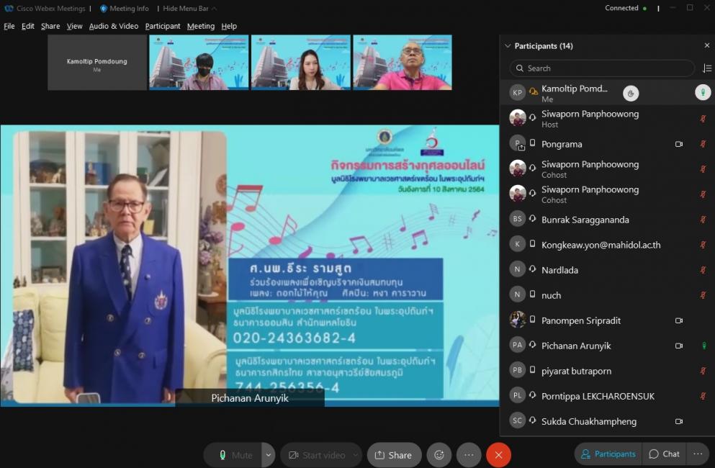The width and height of the screenshot is (715, 468).
Task: Open panel options ellipsis next to Chat
Action: coord(698,454)
